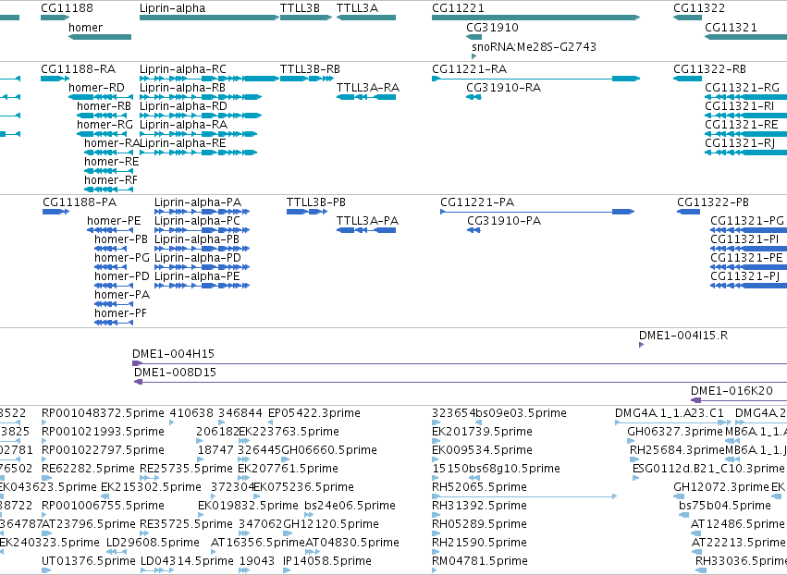This screenshot has width=787, height=575.
Task: Click EST UT01376.5prime
Action: [x=89, y=561]
